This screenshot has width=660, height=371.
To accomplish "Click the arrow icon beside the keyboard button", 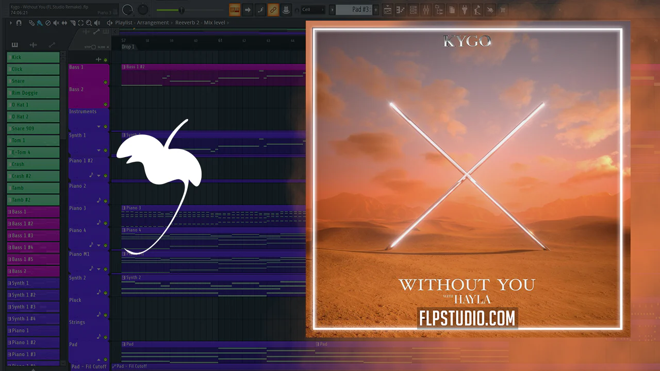I will tap(247, 10).
